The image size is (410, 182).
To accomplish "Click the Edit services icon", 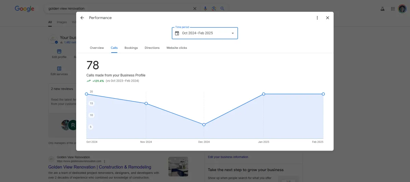I will (x=59, y=69).
